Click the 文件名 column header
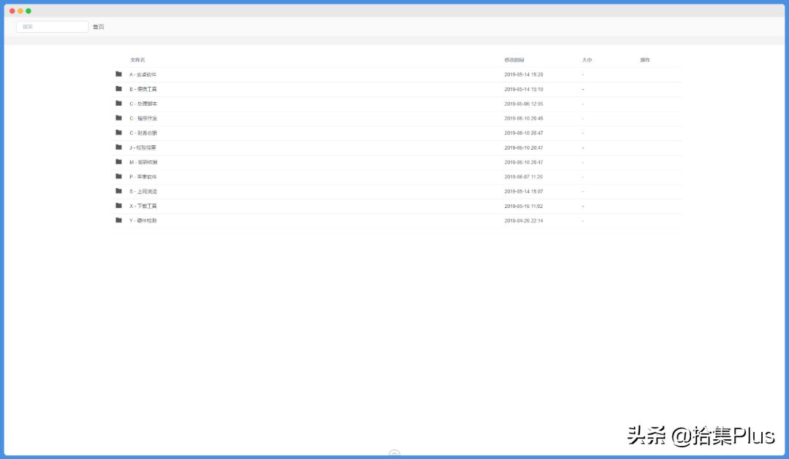Image resolution: width=789 pixels, height=459 pixels. [x=137, y=60]
